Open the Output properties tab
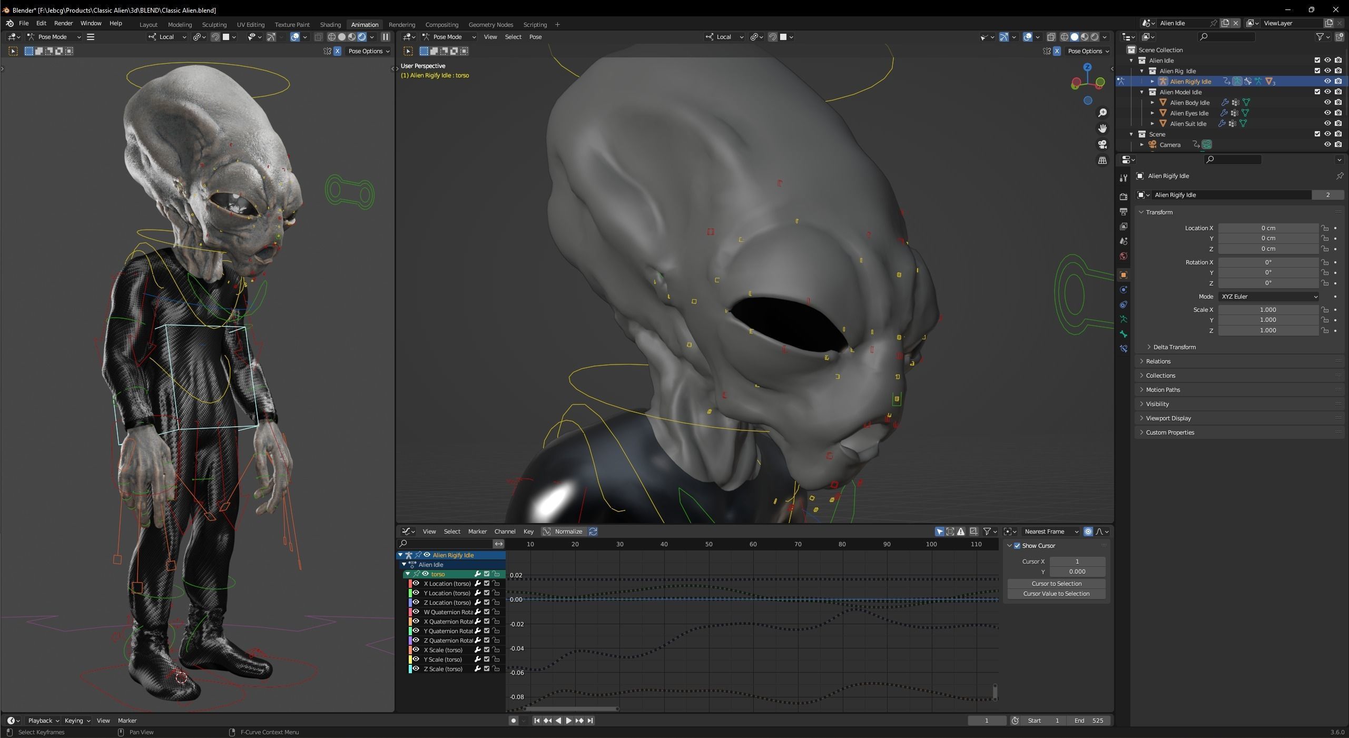Image resolution: width=1349 pixels, height=738 pixels. [1123, 211]
